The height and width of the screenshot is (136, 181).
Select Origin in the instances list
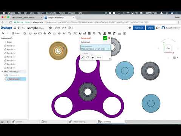pyautogui.click(x=9, y=42)
